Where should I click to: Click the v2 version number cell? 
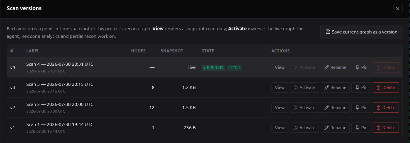[x=13, y=108]
